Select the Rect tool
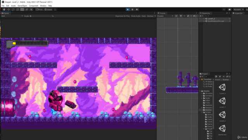Viewport: 248px width, 140px height. click(22, 9)
